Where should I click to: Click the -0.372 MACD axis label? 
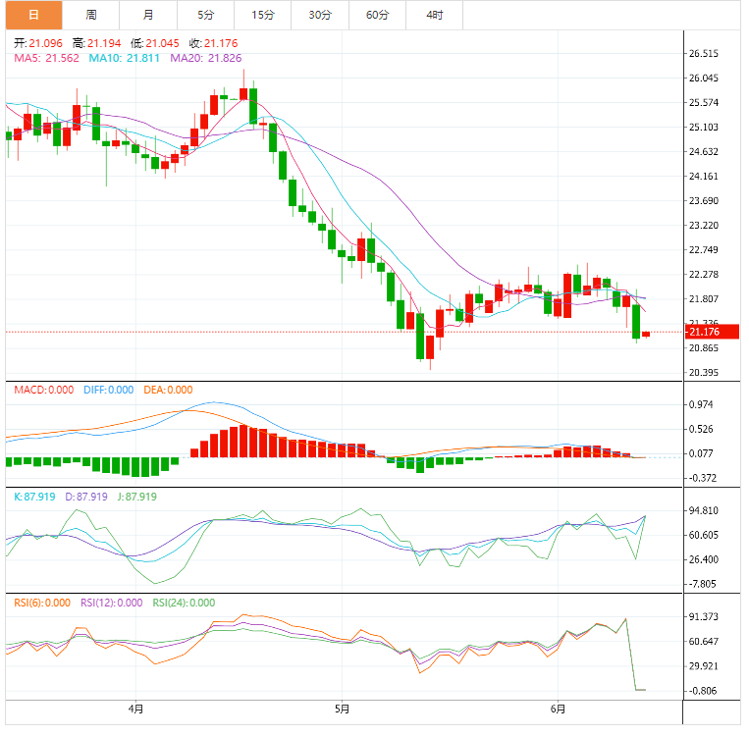click(702, 478)
